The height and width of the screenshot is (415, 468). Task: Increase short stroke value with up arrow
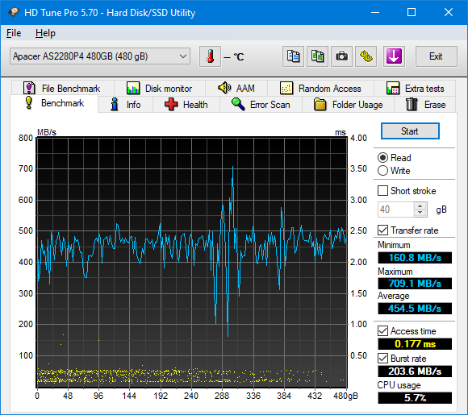420,206
